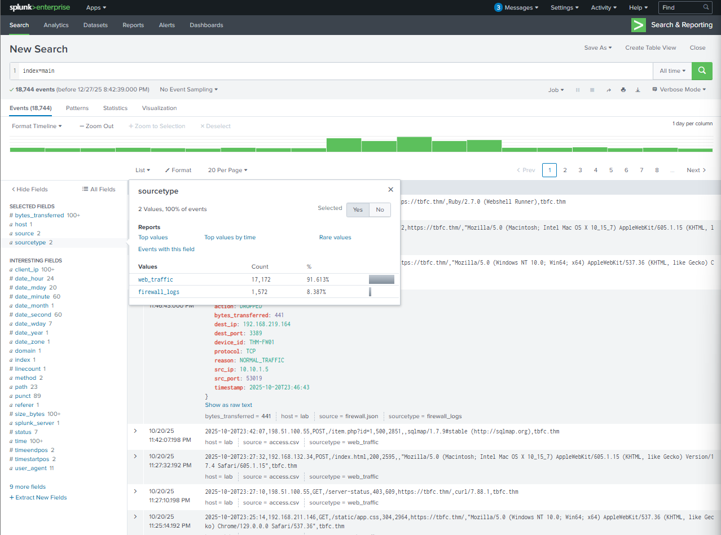Click the share job arrow icon

[608, 90]
